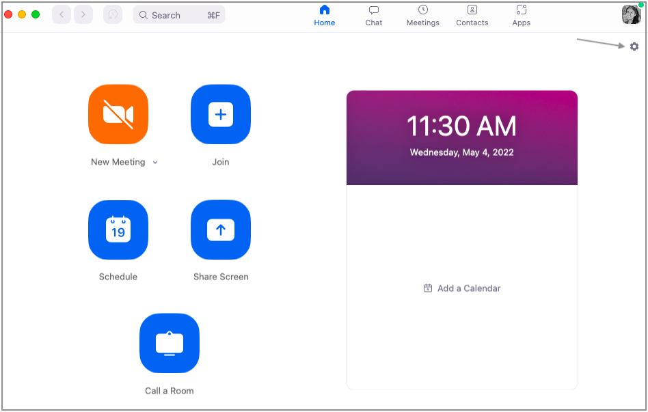Open the Chat tab
The height and width of the screenshot is (412, 648).
click(374, 15)
